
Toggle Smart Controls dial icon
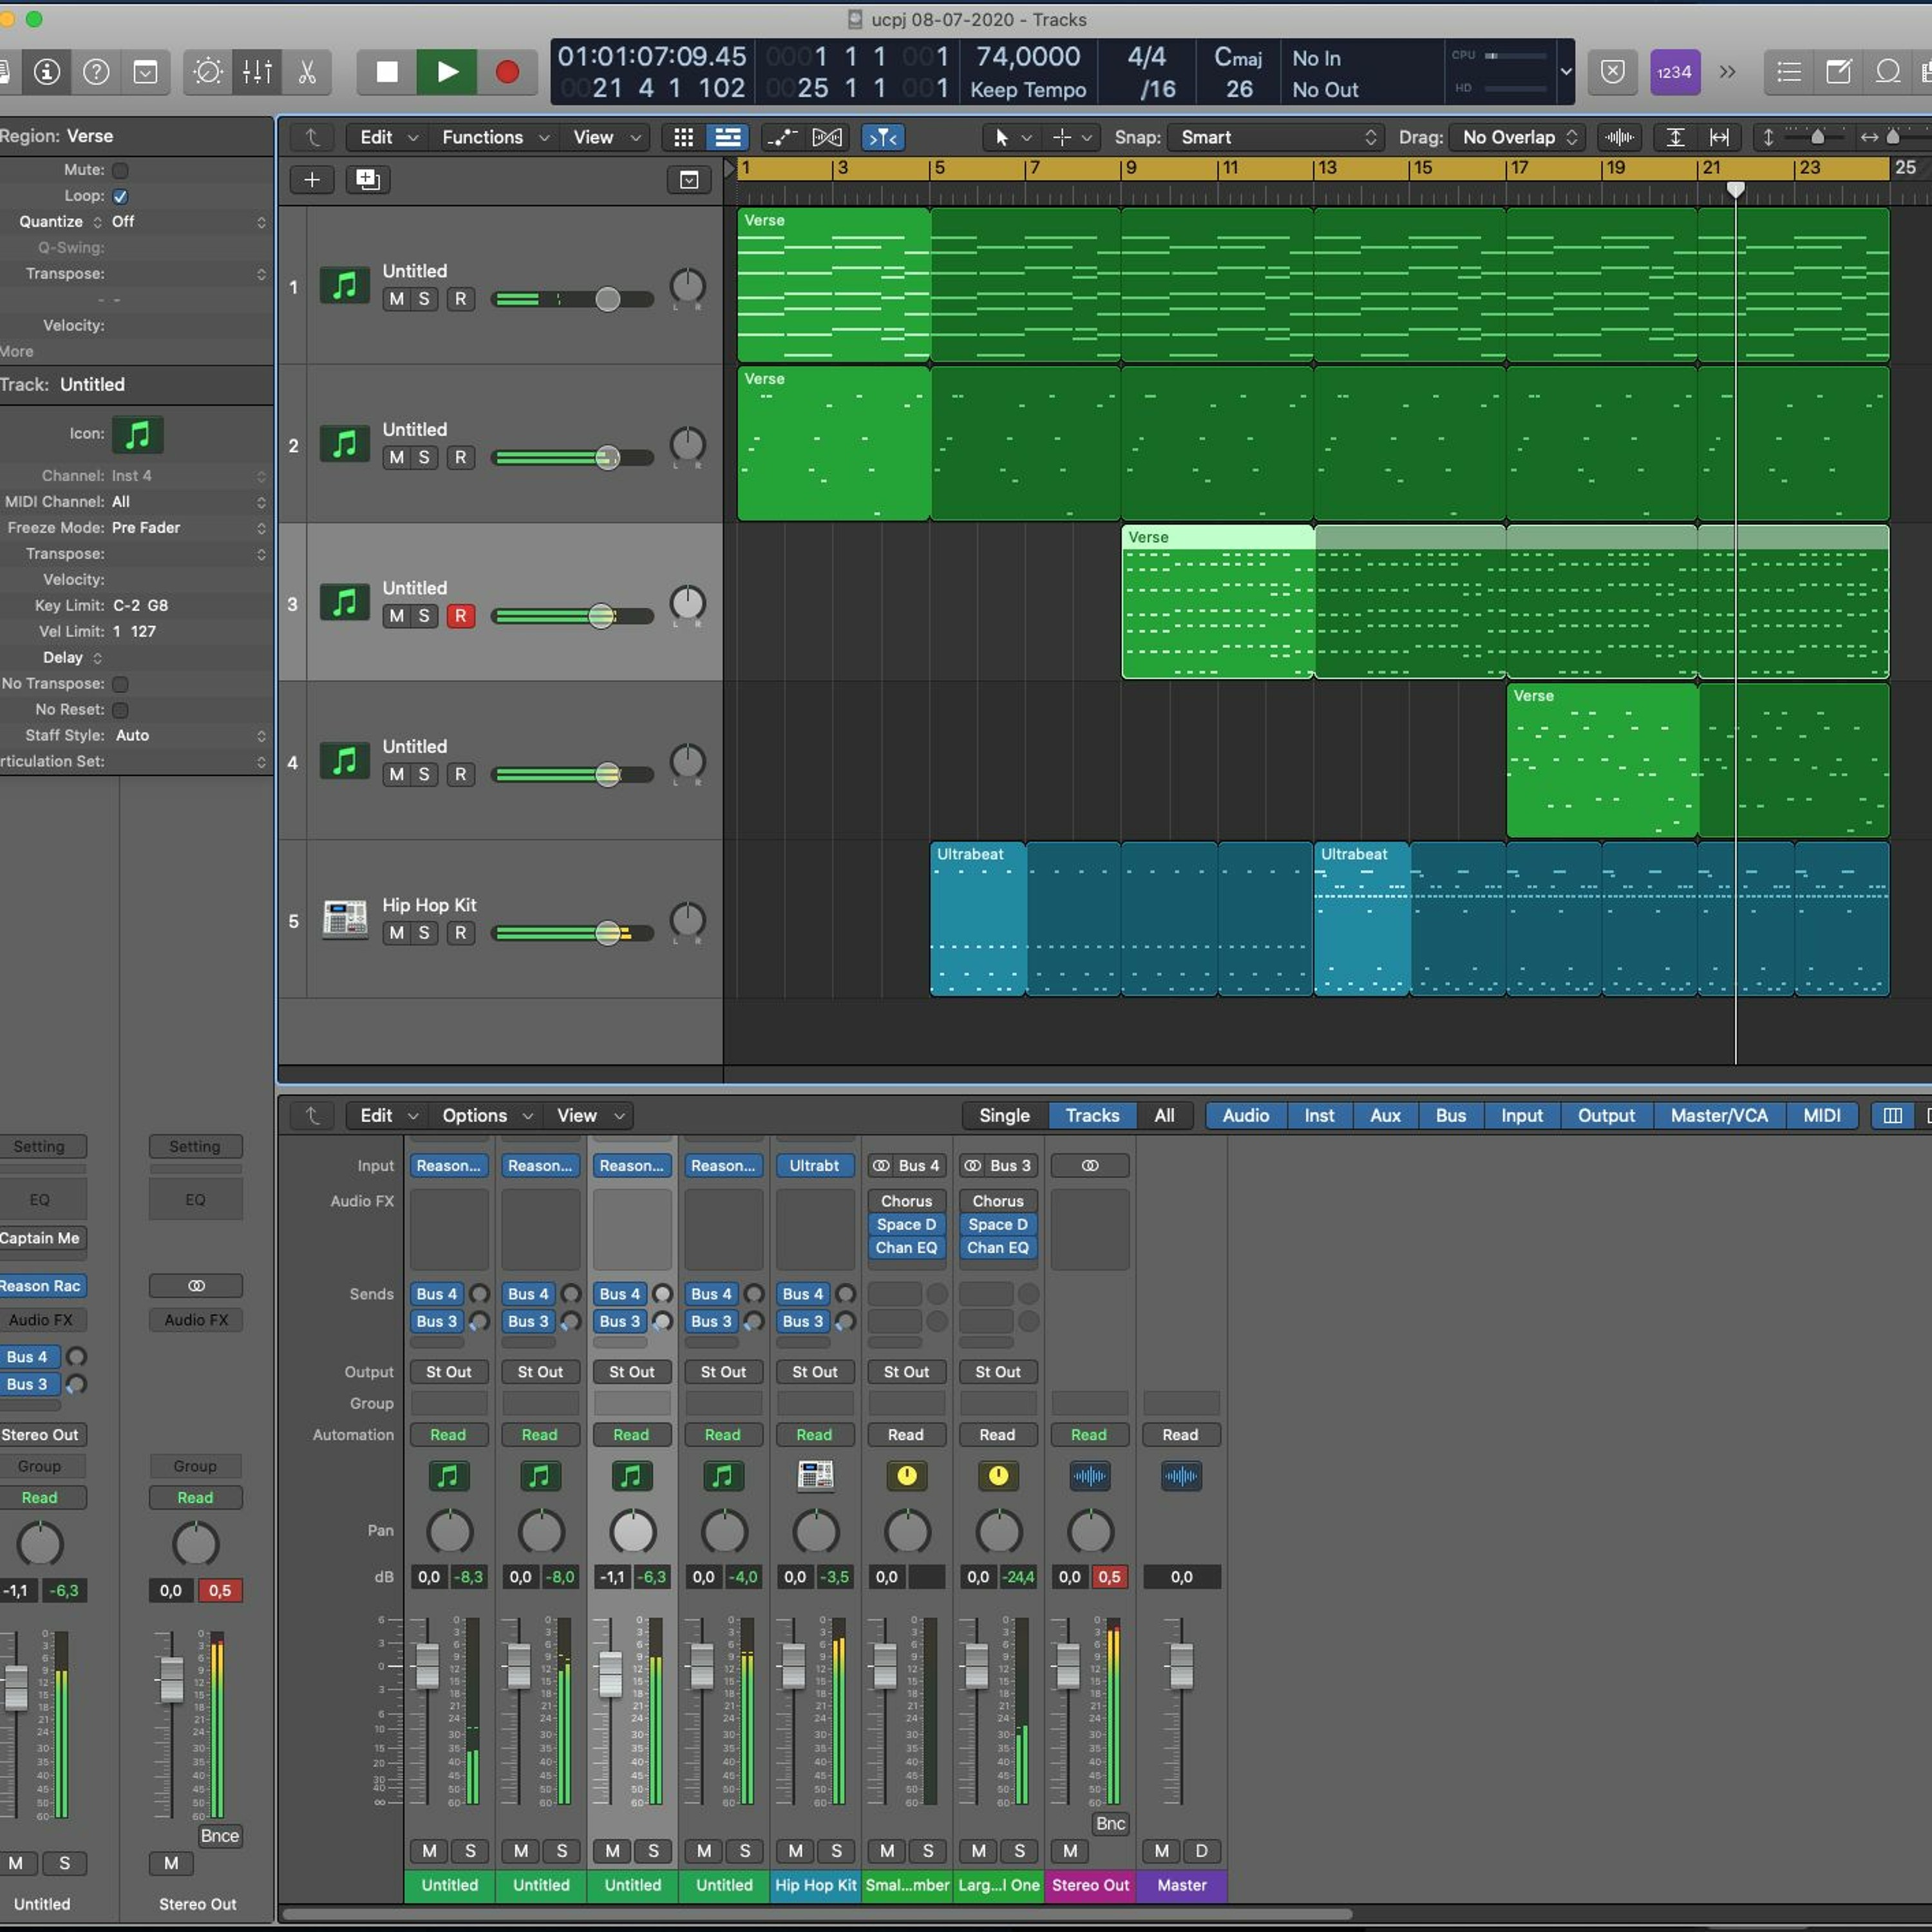(208, 72)
